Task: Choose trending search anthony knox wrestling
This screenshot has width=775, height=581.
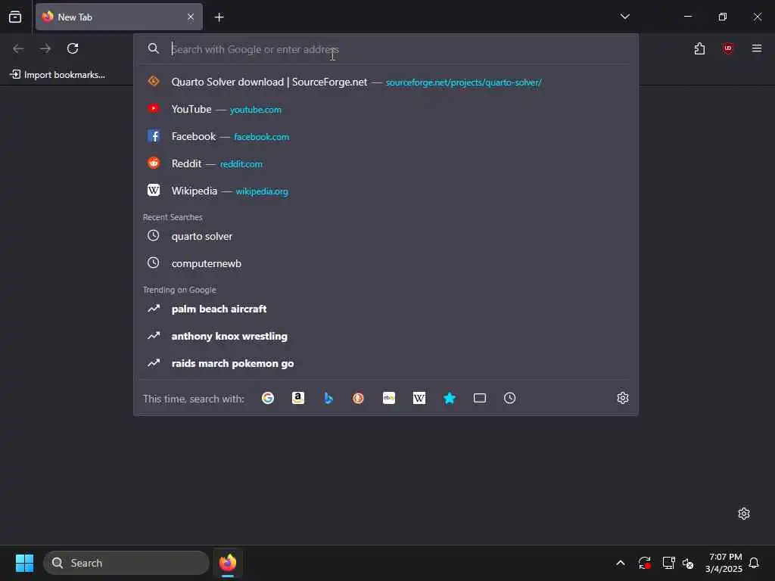Action: pos(385,336)
